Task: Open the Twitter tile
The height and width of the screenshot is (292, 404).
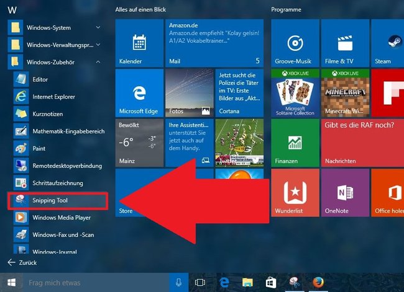Action: (239, 143)
